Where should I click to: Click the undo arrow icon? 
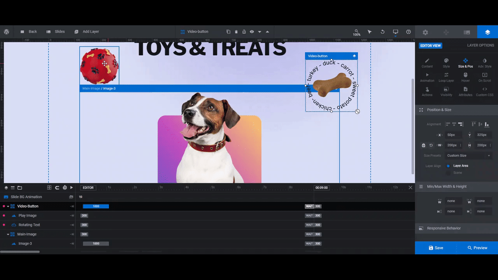pyautogui.click(x=382, y=31)
